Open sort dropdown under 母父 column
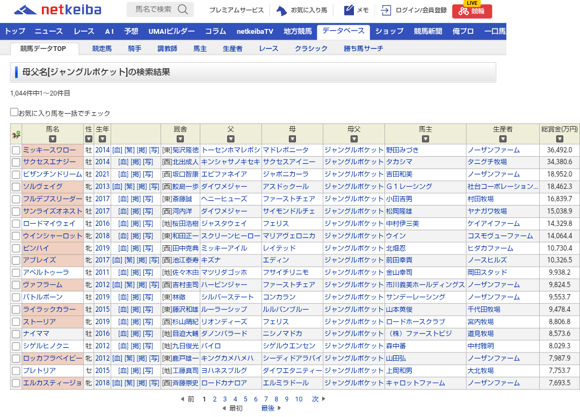The image size is (580, 417). tap(354, 139)
